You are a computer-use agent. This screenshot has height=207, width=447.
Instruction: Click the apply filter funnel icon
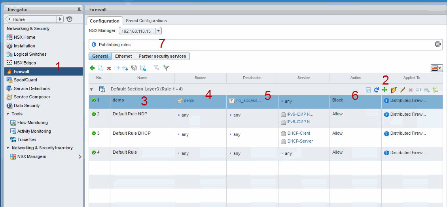(x=166, y=68)
